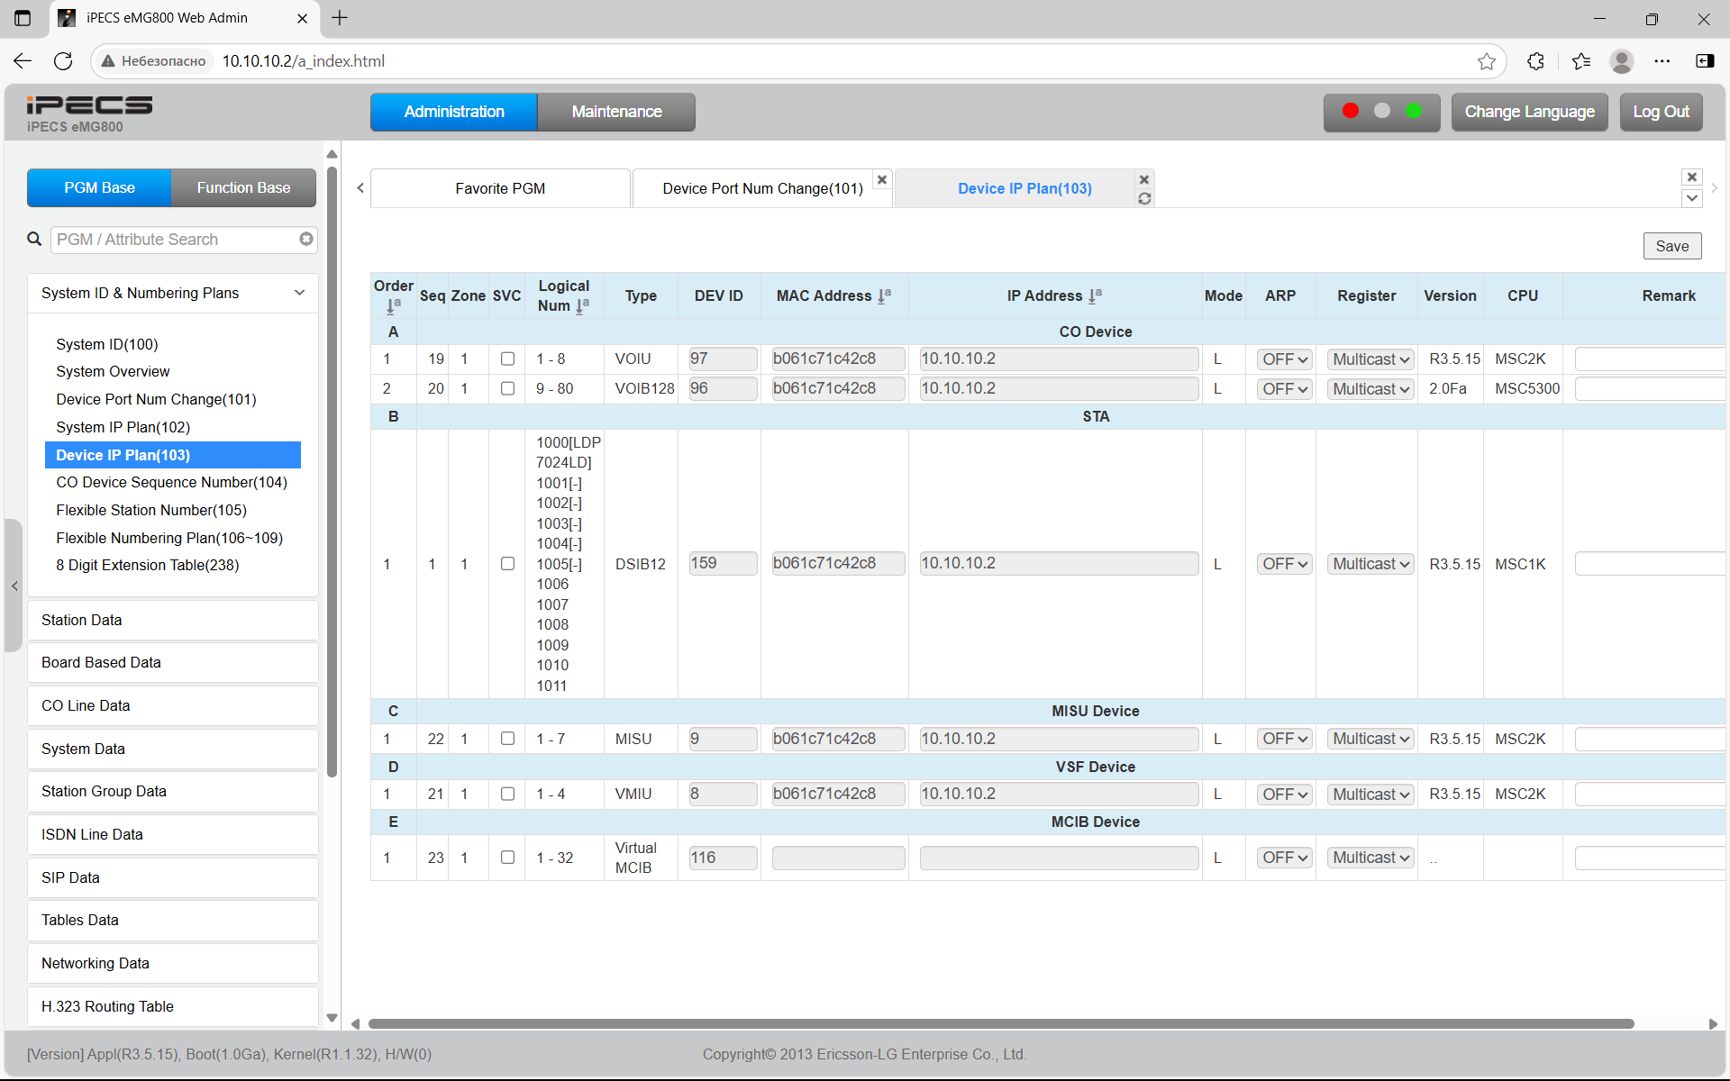Click the Change Language button
This screenshot has height=1081, width=1730.
click(1528, 112)
